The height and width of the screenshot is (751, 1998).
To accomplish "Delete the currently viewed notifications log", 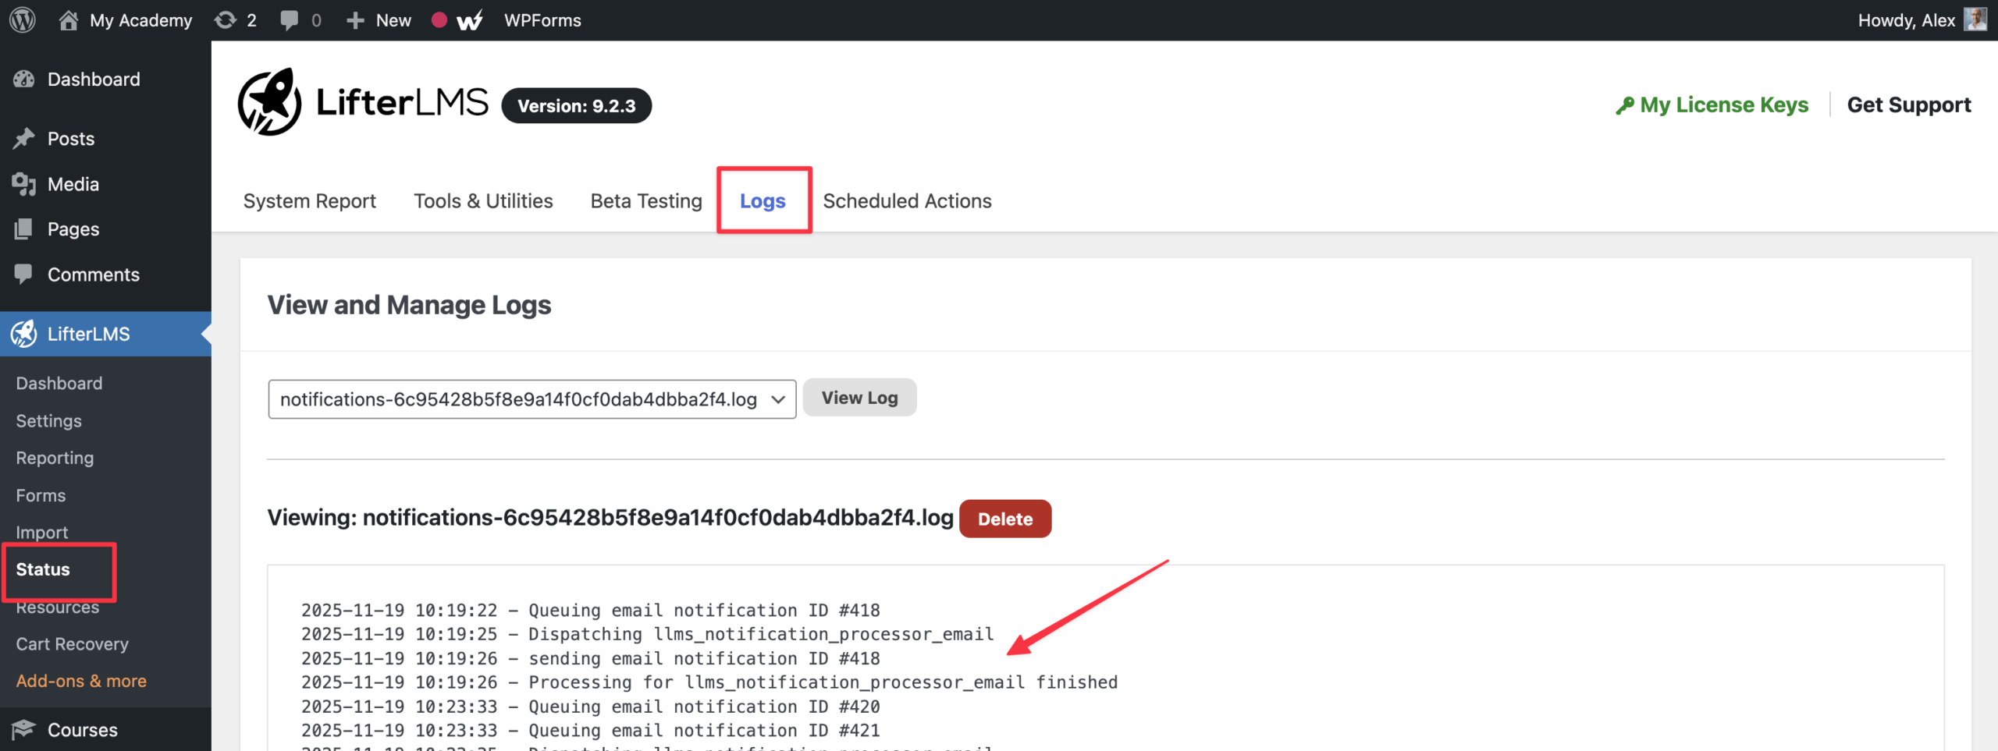I will [x=1004, y=519].
